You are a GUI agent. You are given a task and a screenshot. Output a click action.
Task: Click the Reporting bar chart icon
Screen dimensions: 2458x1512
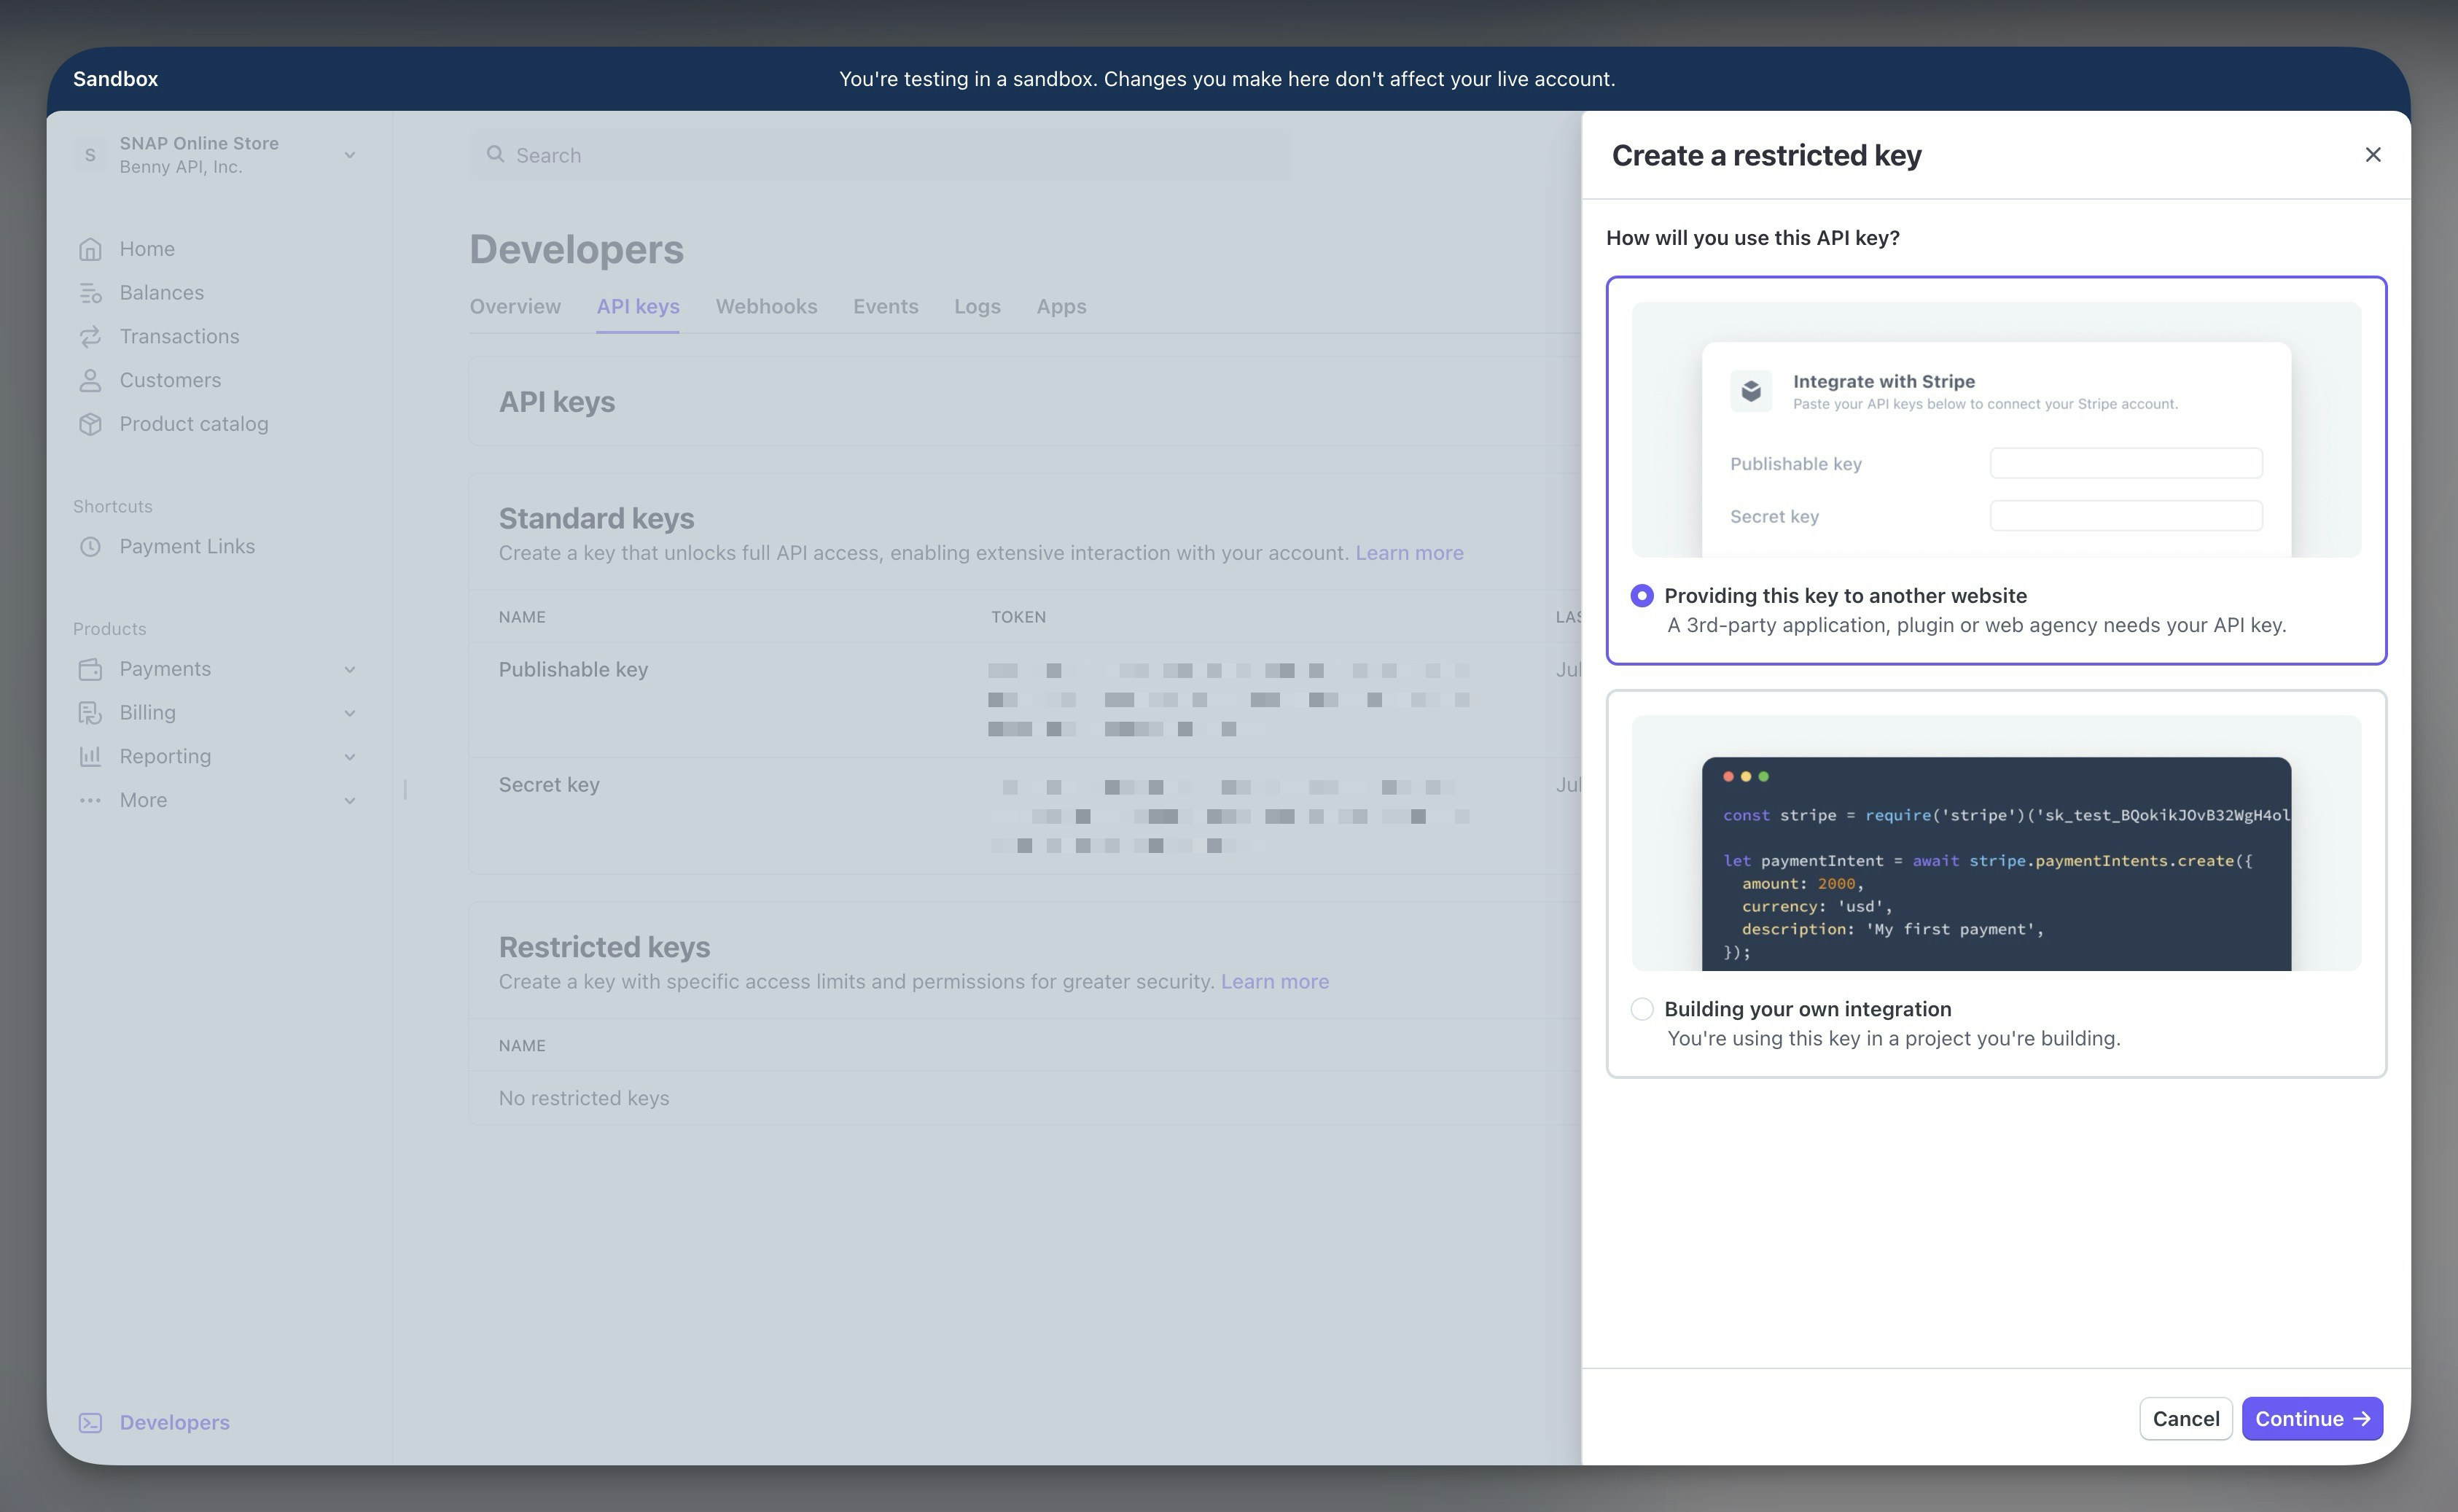pyautogui.click(x=90, y=757)
